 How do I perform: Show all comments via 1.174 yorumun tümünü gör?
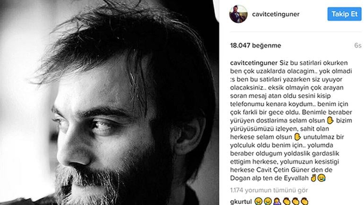click(x=269, y=190)
